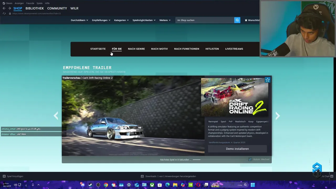The image size is (336, 189).
Task: Open the Wunschliste link
Action: click(252, 20)
